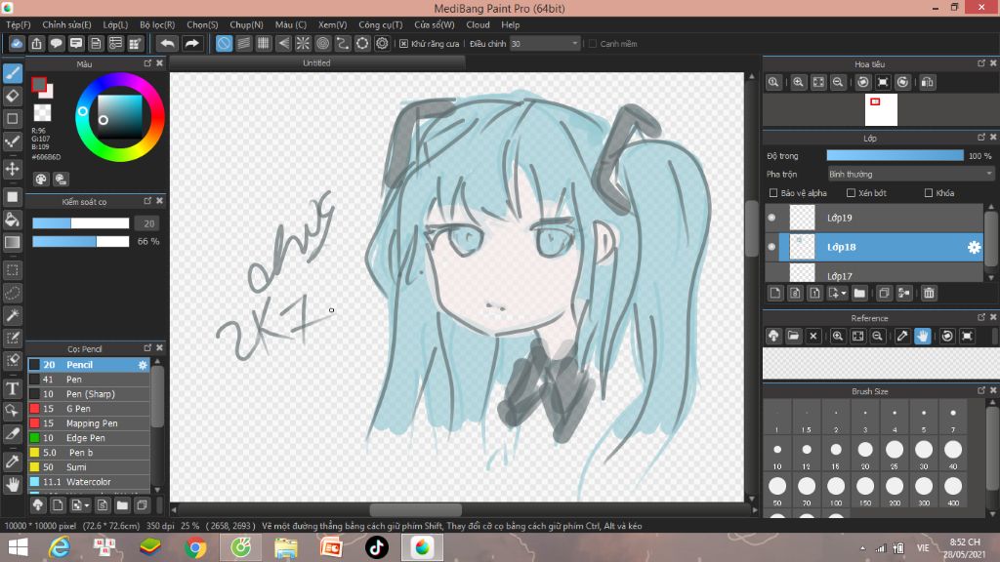Adjust the brush opacity slider at 66 %

81,242
